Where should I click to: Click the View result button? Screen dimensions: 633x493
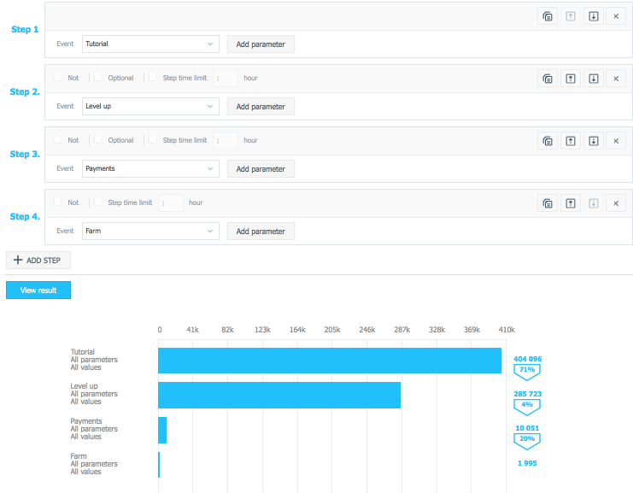(x=38, y=290)
